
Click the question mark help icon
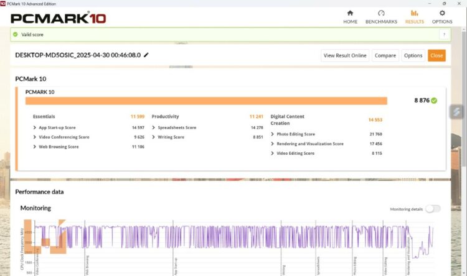point(444,35)
